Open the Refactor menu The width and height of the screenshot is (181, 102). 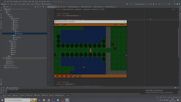tap(25, 1)
